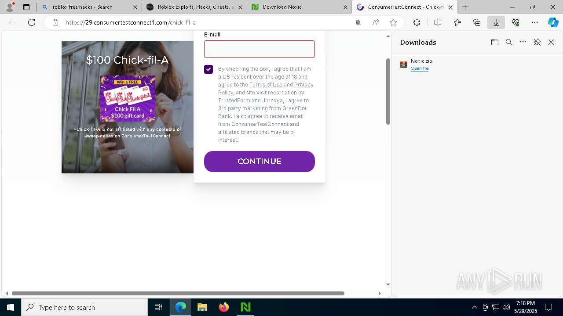Click the address bar URL
This screenshot has height=316, width=563.
[x=131, y=22]
